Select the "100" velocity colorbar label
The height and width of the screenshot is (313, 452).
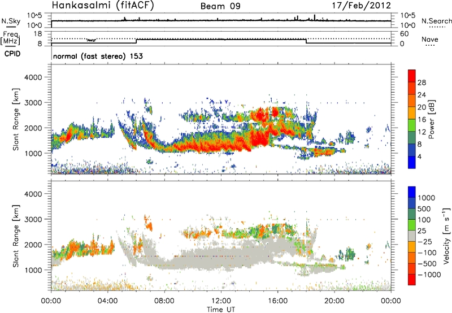pyautogui.click(x=424, y=220)
